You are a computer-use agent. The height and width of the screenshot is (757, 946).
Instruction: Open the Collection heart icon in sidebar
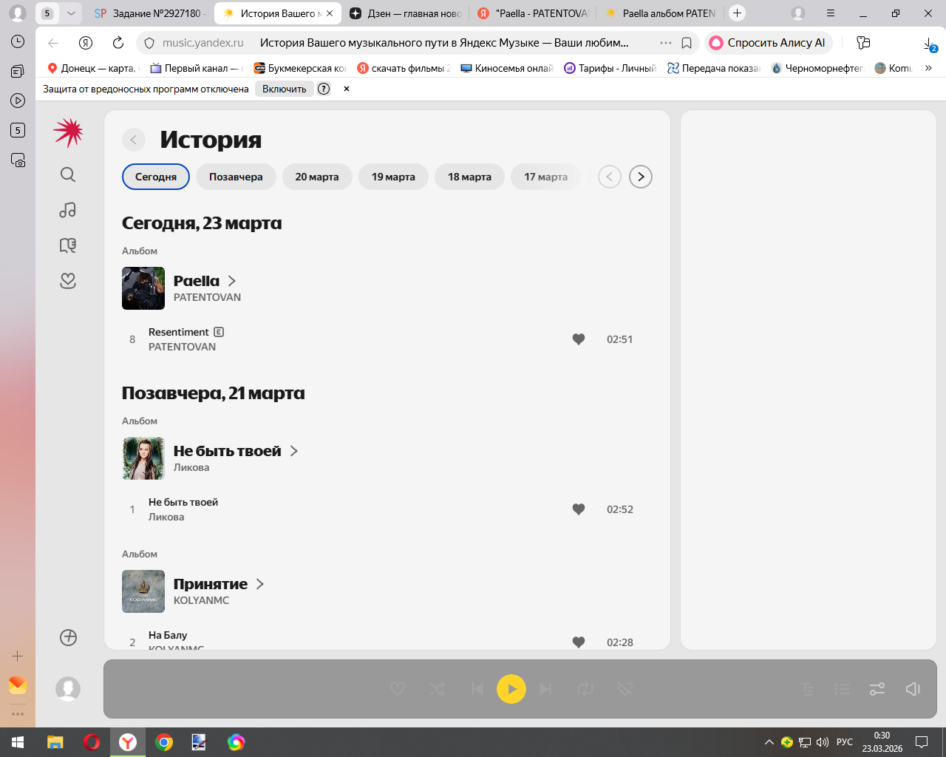tap(68, 281)
